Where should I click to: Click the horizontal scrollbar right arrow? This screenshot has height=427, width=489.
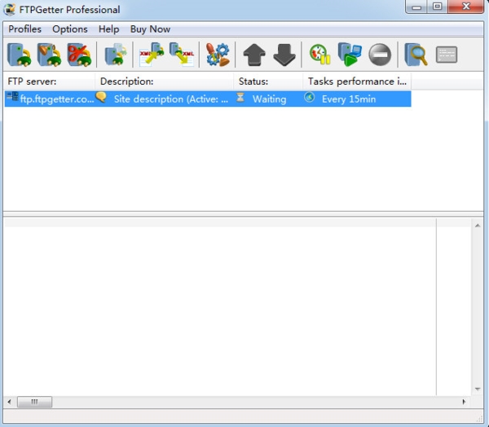[464, 402]
